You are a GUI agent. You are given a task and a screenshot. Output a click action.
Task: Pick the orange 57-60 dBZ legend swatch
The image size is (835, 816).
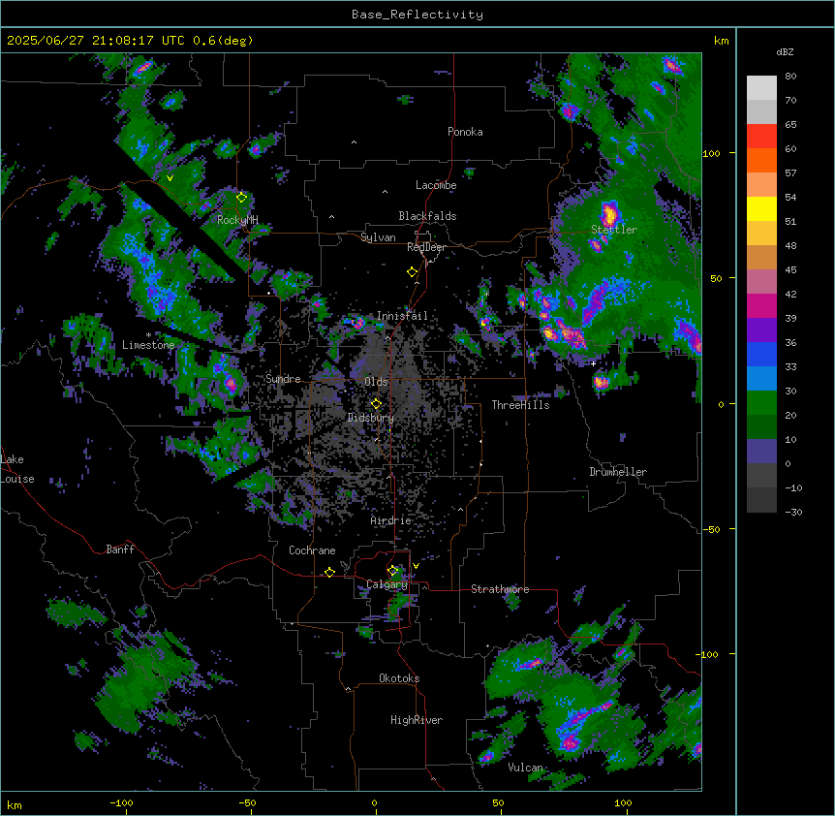click(x=761, y=160)
